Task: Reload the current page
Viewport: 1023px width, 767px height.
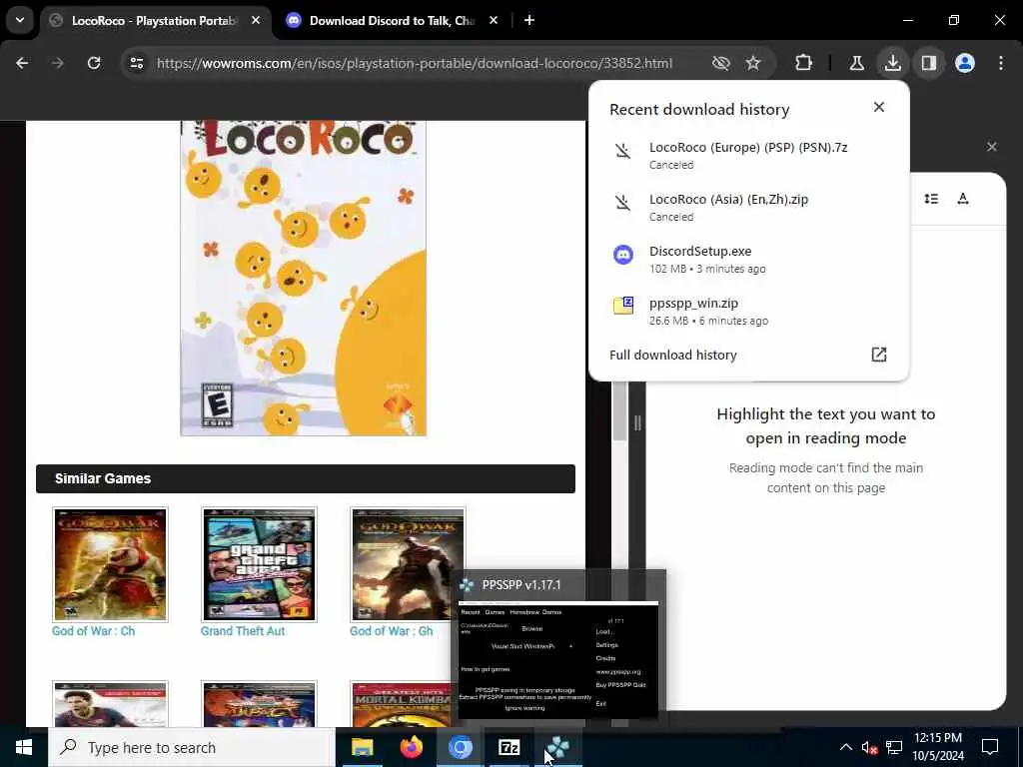Action: tap(94, 63)
